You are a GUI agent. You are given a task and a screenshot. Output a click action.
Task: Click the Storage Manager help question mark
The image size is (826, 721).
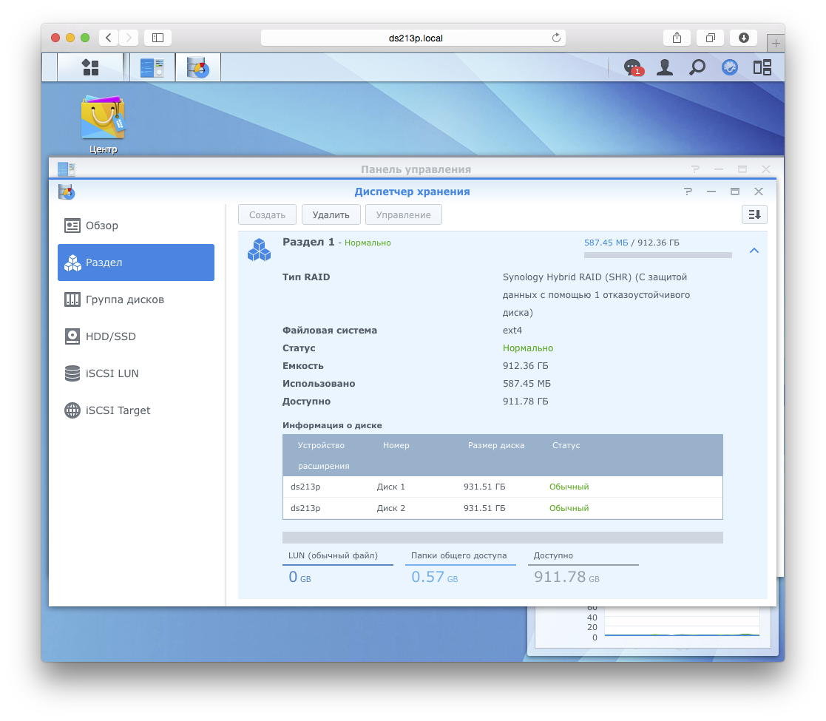(x=688, y=192)
